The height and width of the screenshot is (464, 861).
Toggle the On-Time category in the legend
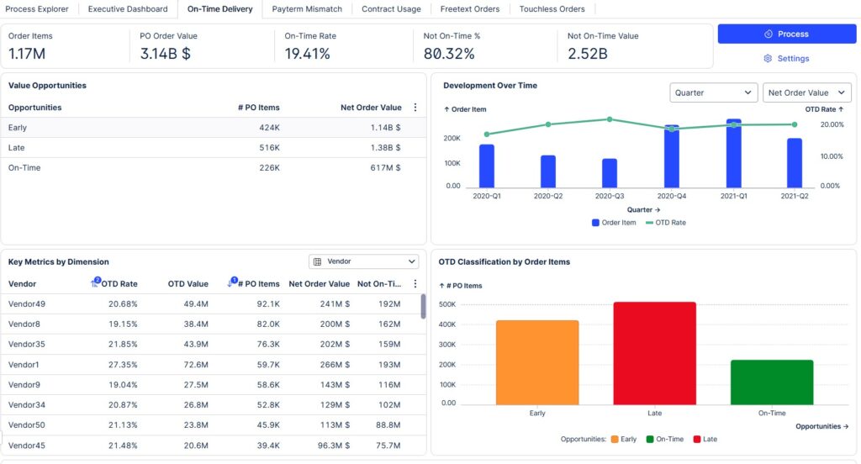click(664, 439)
